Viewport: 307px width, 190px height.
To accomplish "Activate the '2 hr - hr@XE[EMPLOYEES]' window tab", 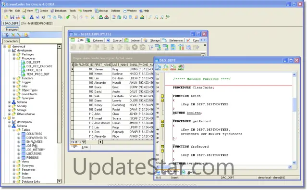I will pos(37,24).
